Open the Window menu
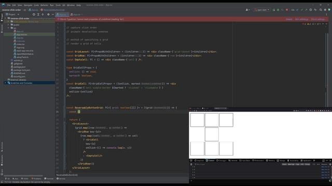Screen dimensions: 332x186 click(x=71, y=5)
